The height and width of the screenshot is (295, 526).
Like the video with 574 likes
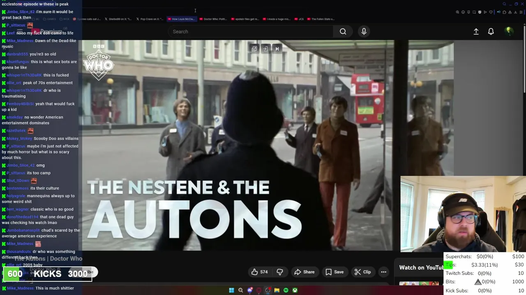259,272
